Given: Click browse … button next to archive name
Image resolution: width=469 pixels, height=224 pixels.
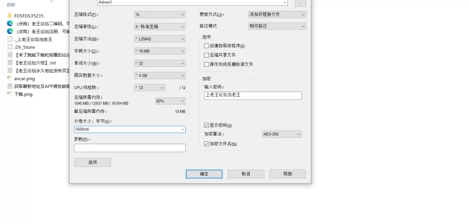Looking at the screenshot, I should [300, 3].
